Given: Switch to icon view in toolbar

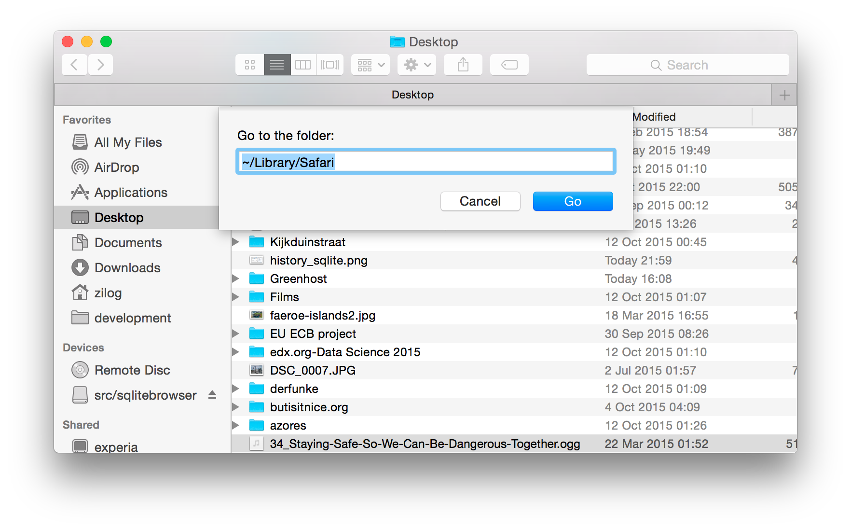Looking at the screenshot, I should pyautogui.click(x=249, y=65).
